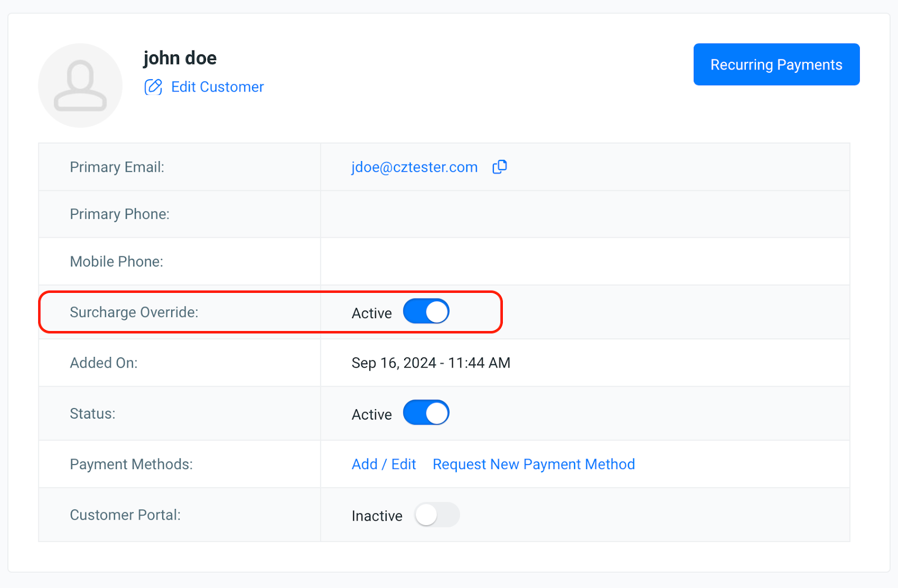Click the customer avatar placeholder icon
The height and width of the screenshot is (588, 898).
pos(80,85)
